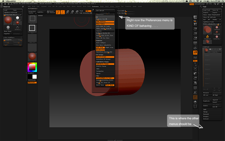Image resolution: width=225 pixels, height=141 pixels.
Task: Open the Render menu
Action: point(102,6)
